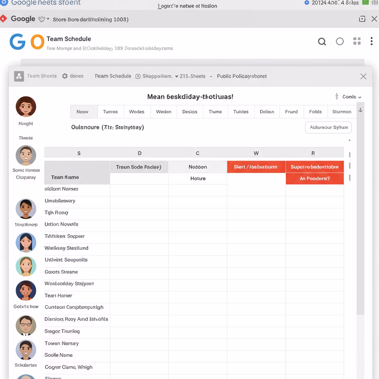The width and height of the screenshot is (379, 379).
Task: Switch to the Tuldes tab
Action: pyautogui.click(x=241, y=112)
